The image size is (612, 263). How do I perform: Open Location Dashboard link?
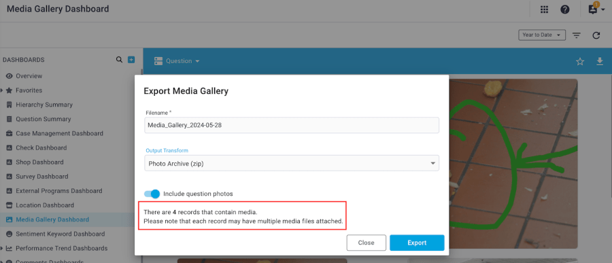[45, 205]
